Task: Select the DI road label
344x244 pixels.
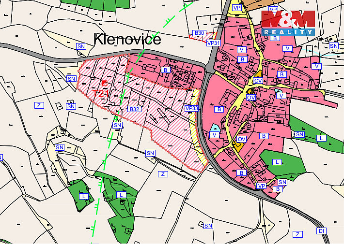Action: coord(321,231)
